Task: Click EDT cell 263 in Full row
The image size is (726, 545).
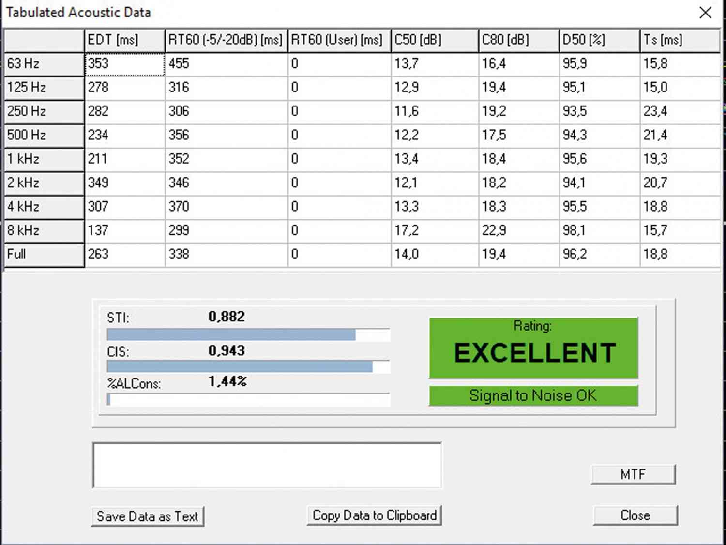Action: point(125,255)
